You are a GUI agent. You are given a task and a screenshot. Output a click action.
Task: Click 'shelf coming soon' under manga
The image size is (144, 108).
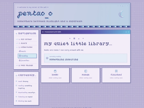click(86, 78)
